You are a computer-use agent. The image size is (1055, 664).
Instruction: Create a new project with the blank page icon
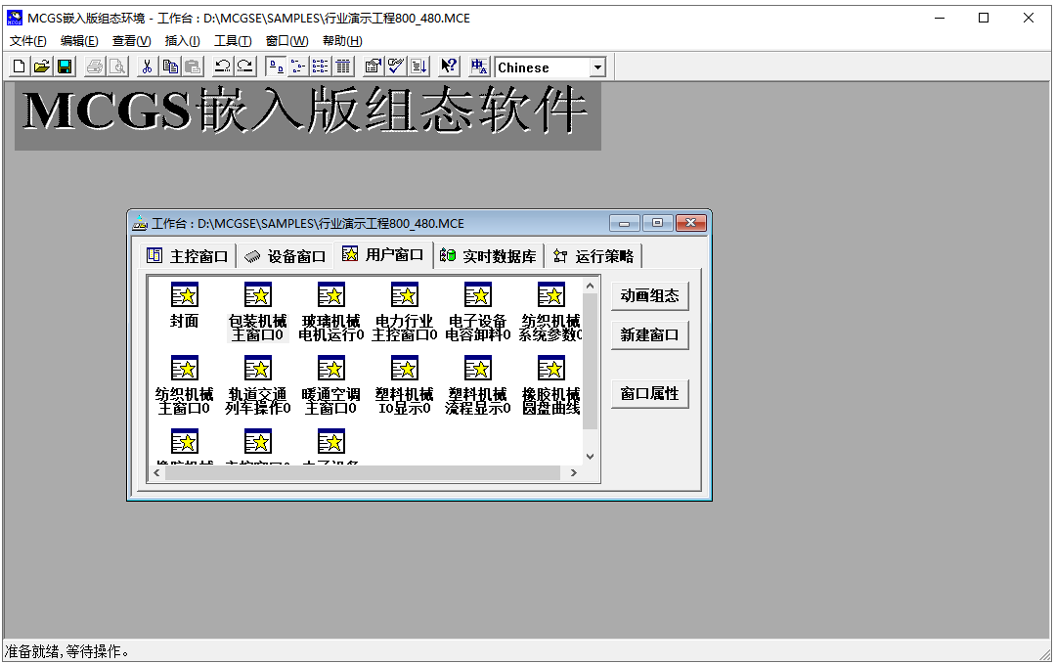pyautogui.click(x=19, y=66)
